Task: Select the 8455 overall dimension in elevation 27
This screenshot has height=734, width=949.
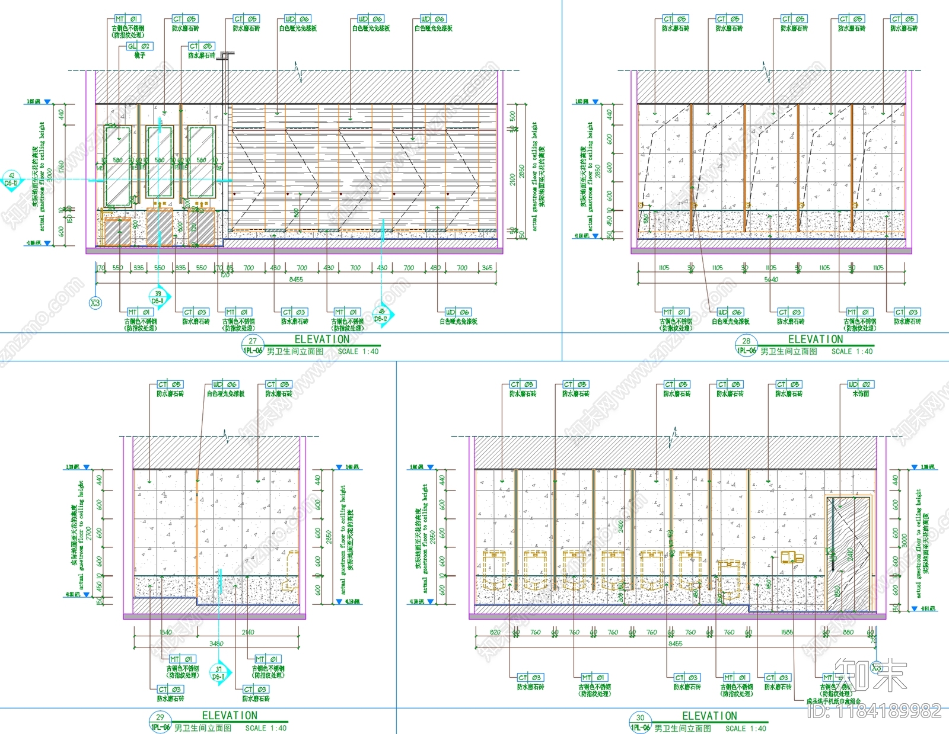Action: (296, 280)
